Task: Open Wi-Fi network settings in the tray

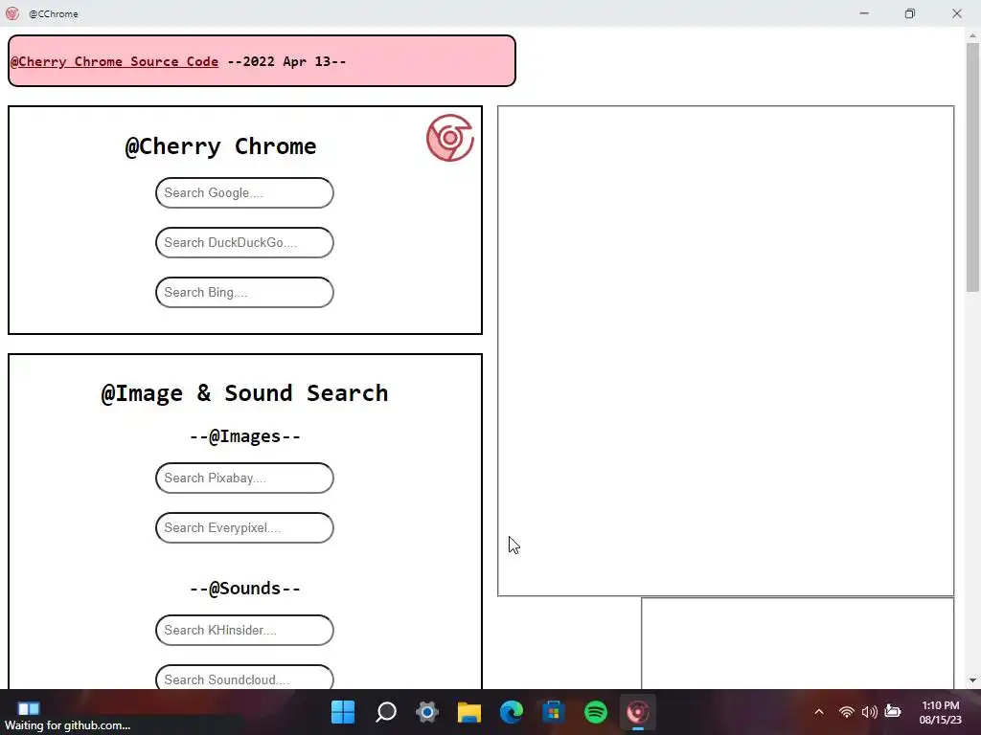Action: point(847,712)
